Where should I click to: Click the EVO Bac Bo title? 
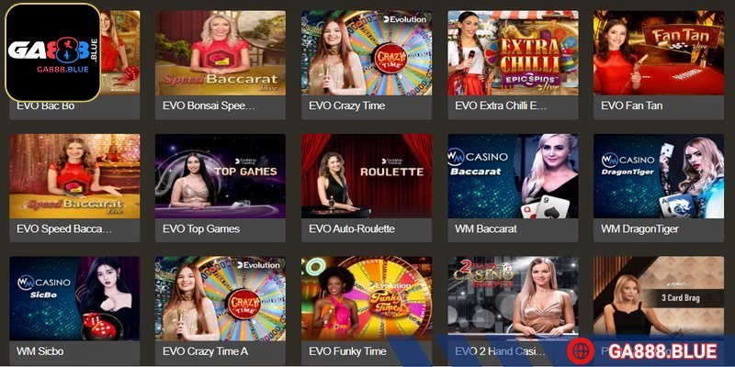coord(45,106)
